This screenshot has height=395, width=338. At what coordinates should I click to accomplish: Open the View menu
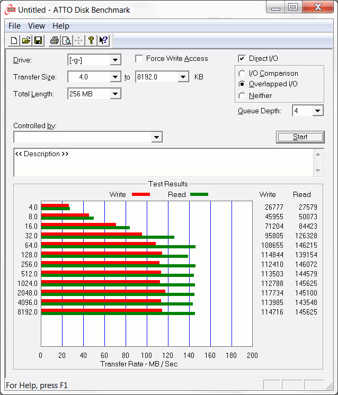[x=37, y=26]
